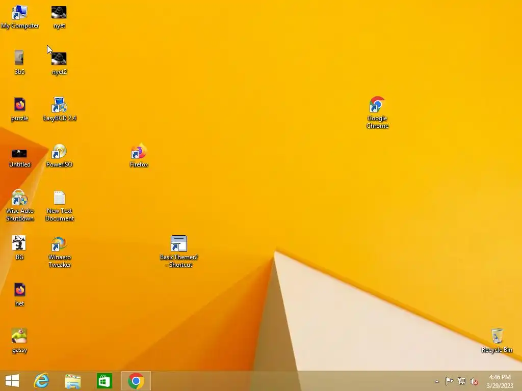
Task: Select the PowerISO shortcut icon
Action: click(59, 156)
